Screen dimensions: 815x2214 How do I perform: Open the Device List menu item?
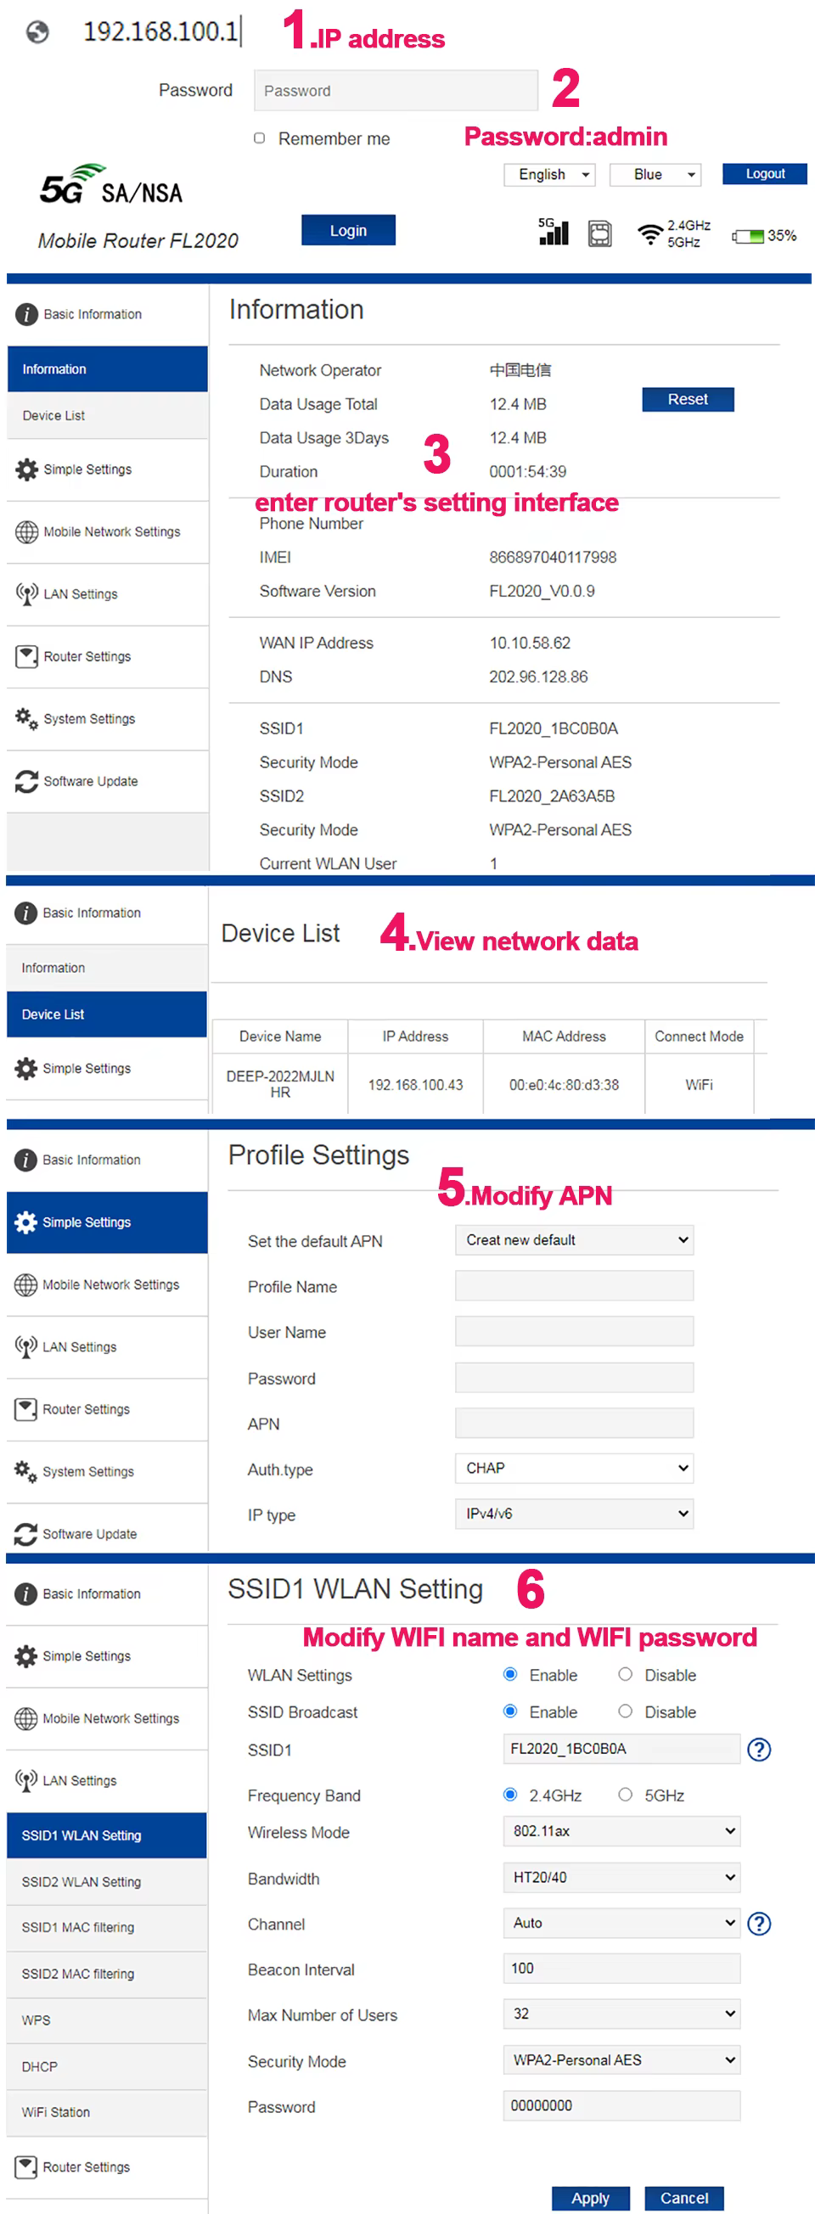[53, 416]
